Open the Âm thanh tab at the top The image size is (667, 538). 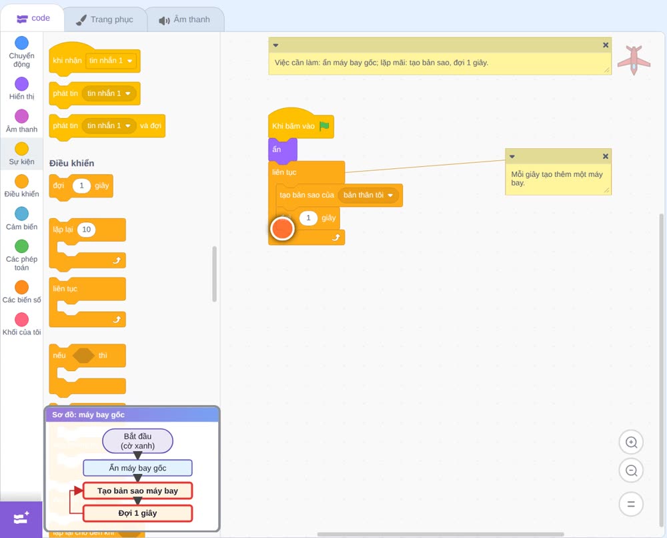(185, 19)
